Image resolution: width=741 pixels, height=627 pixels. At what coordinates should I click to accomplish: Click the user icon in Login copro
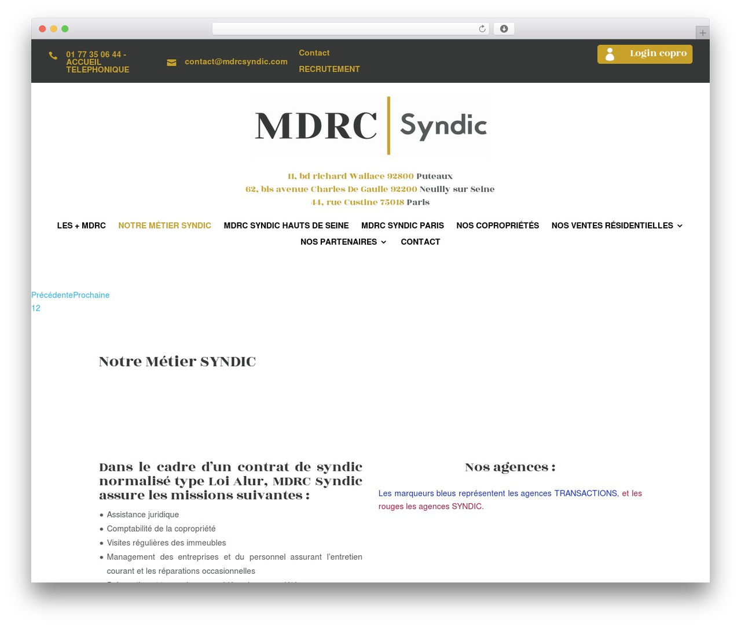click(x=610, y=54)
